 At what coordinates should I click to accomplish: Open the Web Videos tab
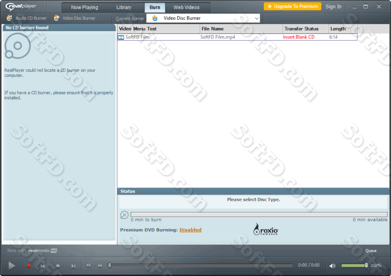(x=187, y=7)
